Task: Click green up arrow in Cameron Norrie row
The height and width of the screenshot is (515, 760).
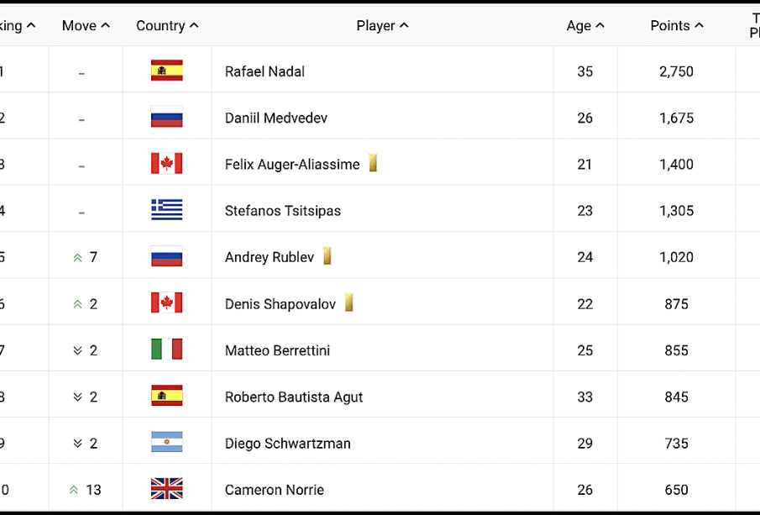Action: pyautogui.click(x=74, y=490)
